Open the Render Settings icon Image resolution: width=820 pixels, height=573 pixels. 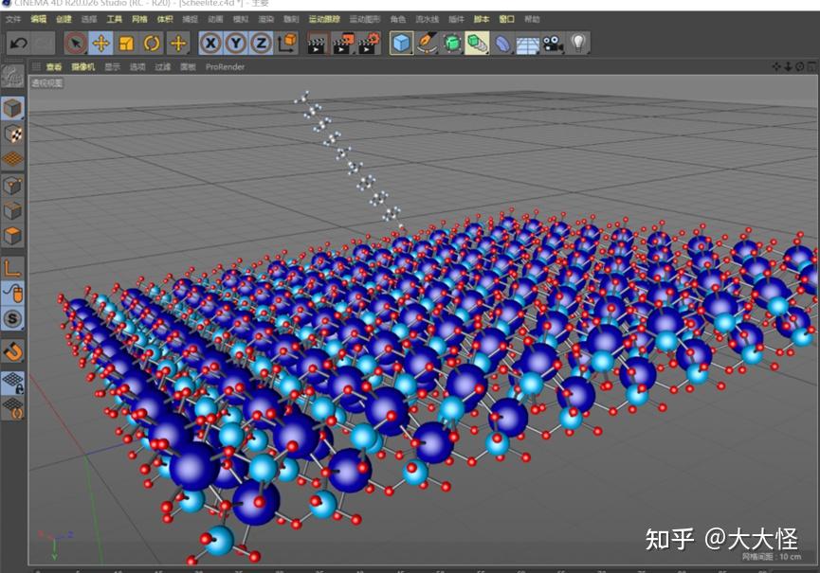coord(369,44)
